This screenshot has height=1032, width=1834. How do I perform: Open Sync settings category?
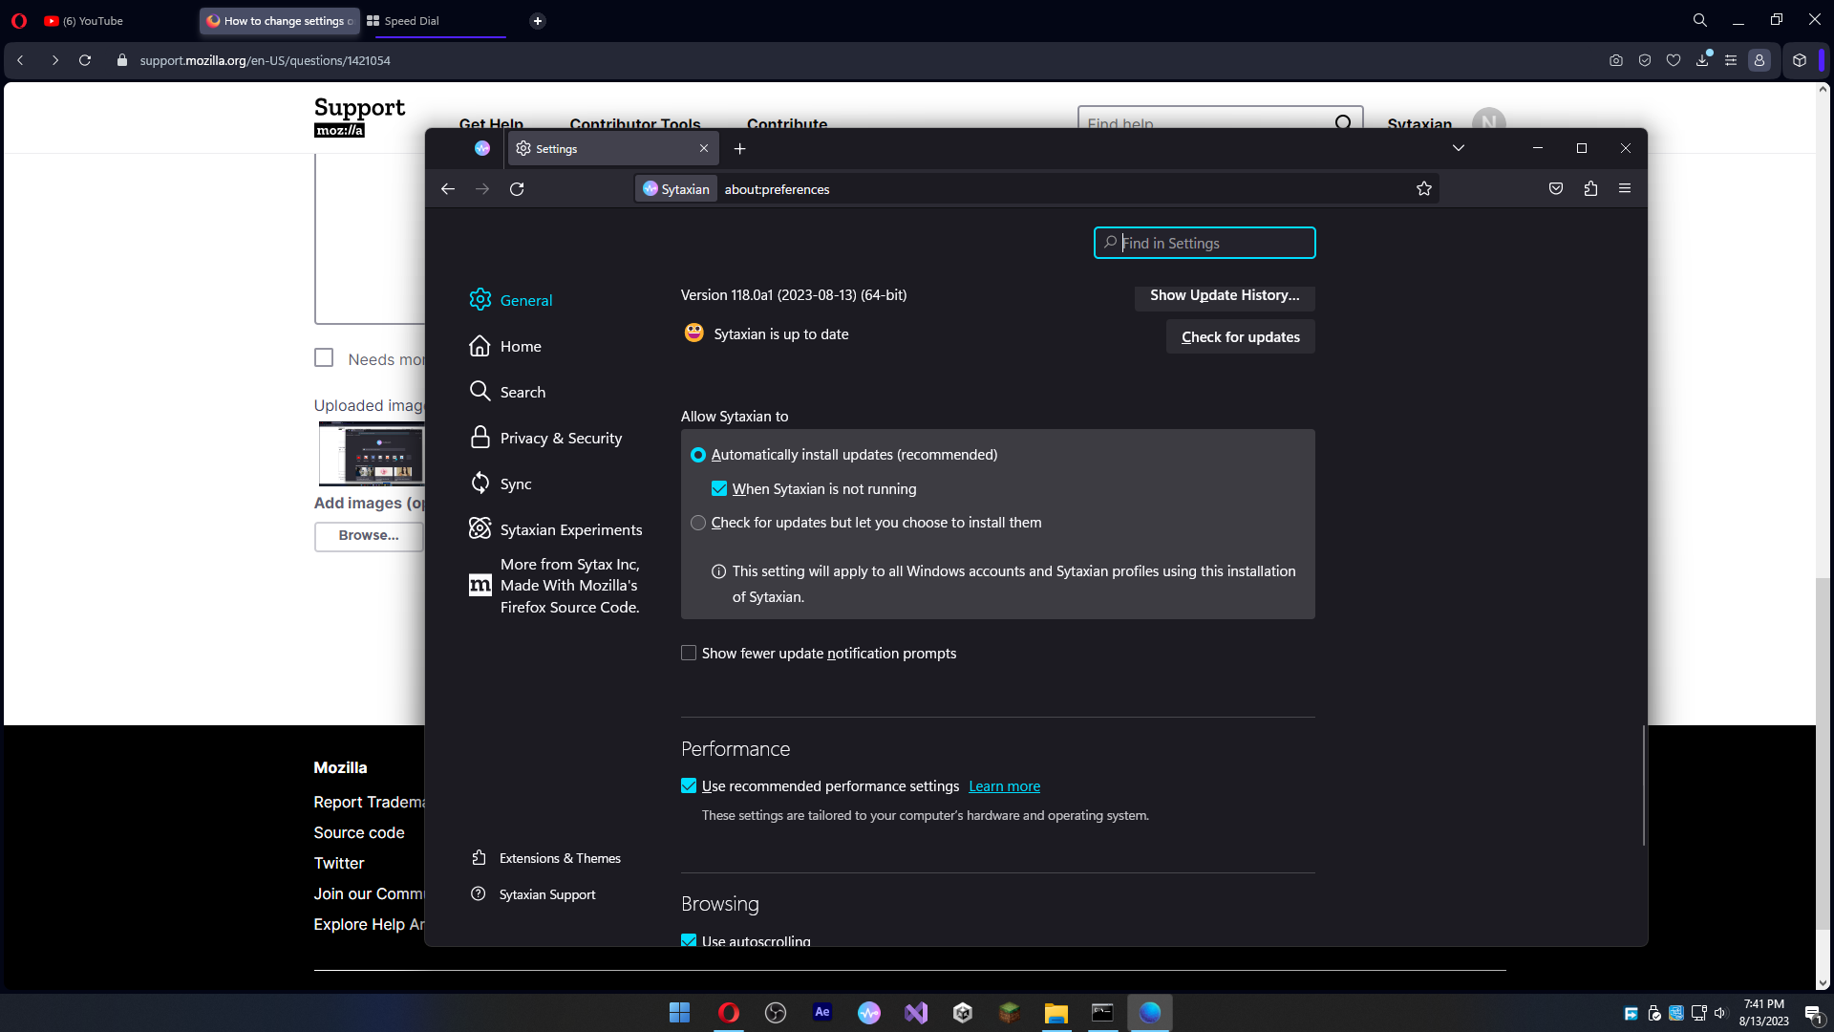(501, 484)
